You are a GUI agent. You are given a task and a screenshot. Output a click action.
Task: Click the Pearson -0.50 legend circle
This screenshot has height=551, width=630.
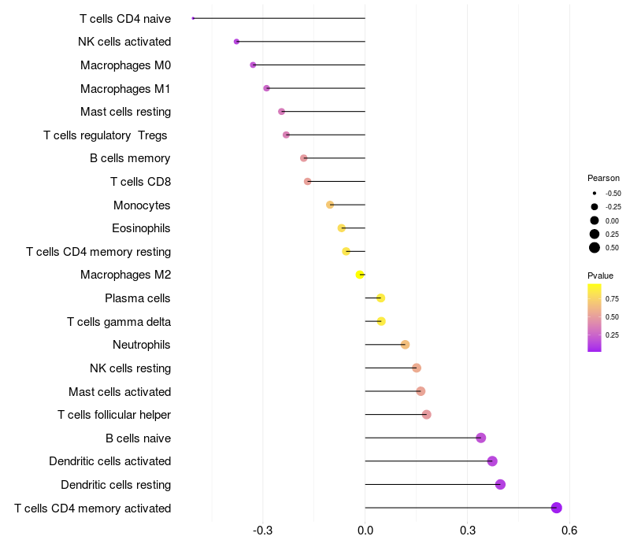tap(595, 193)
